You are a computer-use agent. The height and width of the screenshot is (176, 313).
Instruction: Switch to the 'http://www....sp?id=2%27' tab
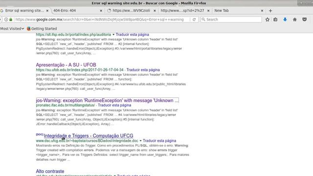click(185, 11)
